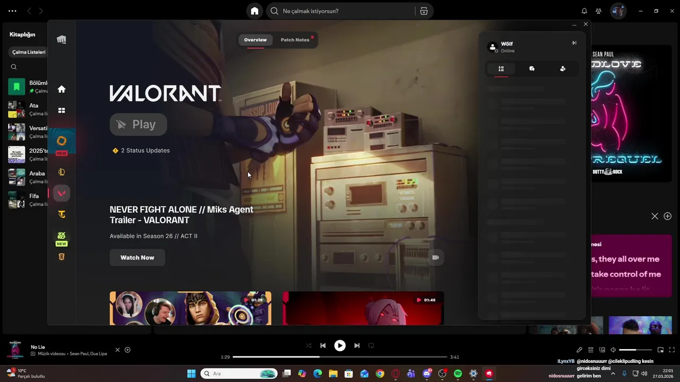Click the search icon in Kitaplığın
Viewport: 680px width, 382px height.
tap(14, 67)
